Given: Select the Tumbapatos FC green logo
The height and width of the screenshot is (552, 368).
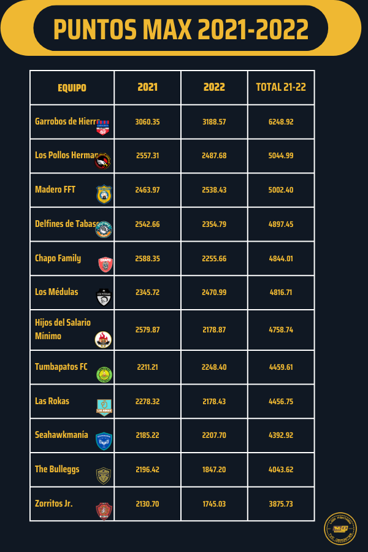Looking at the screenshot, I should (x=104, y=374).
